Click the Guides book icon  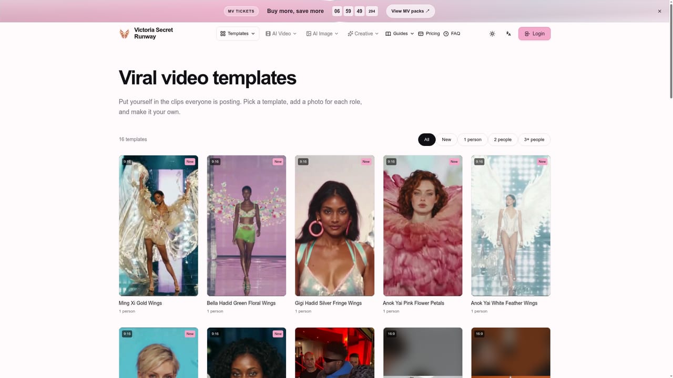pyautogui.click(x=388, y=34)
